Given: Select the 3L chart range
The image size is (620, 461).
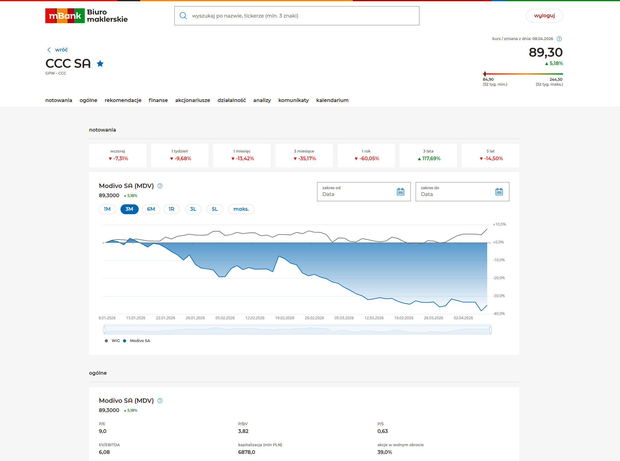Looking at the screenshot, I should coord(193,209).
